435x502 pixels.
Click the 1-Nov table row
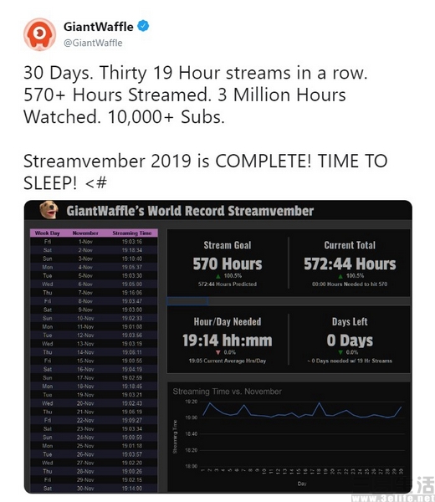[x=94, y=242]
